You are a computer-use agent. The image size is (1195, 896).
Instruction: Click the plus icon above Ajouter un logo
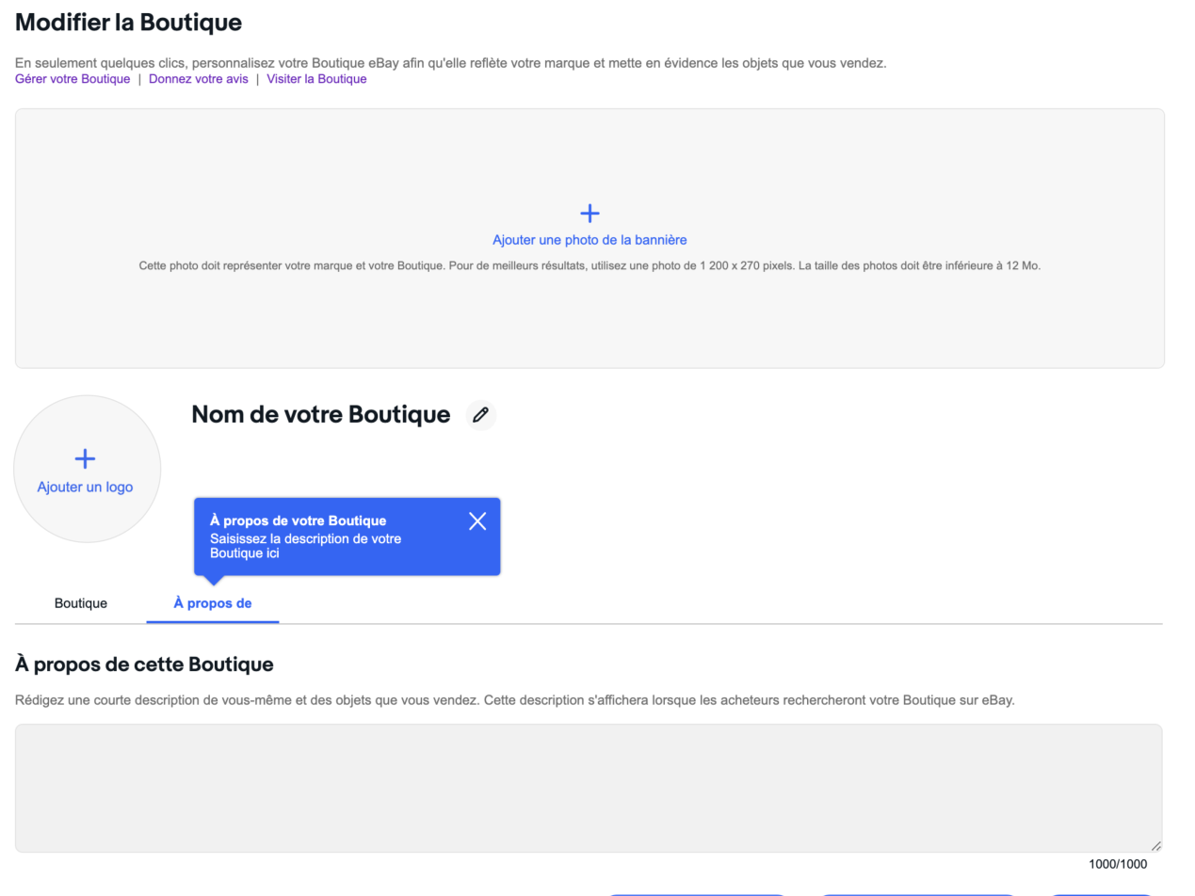(x=85, y=458)
